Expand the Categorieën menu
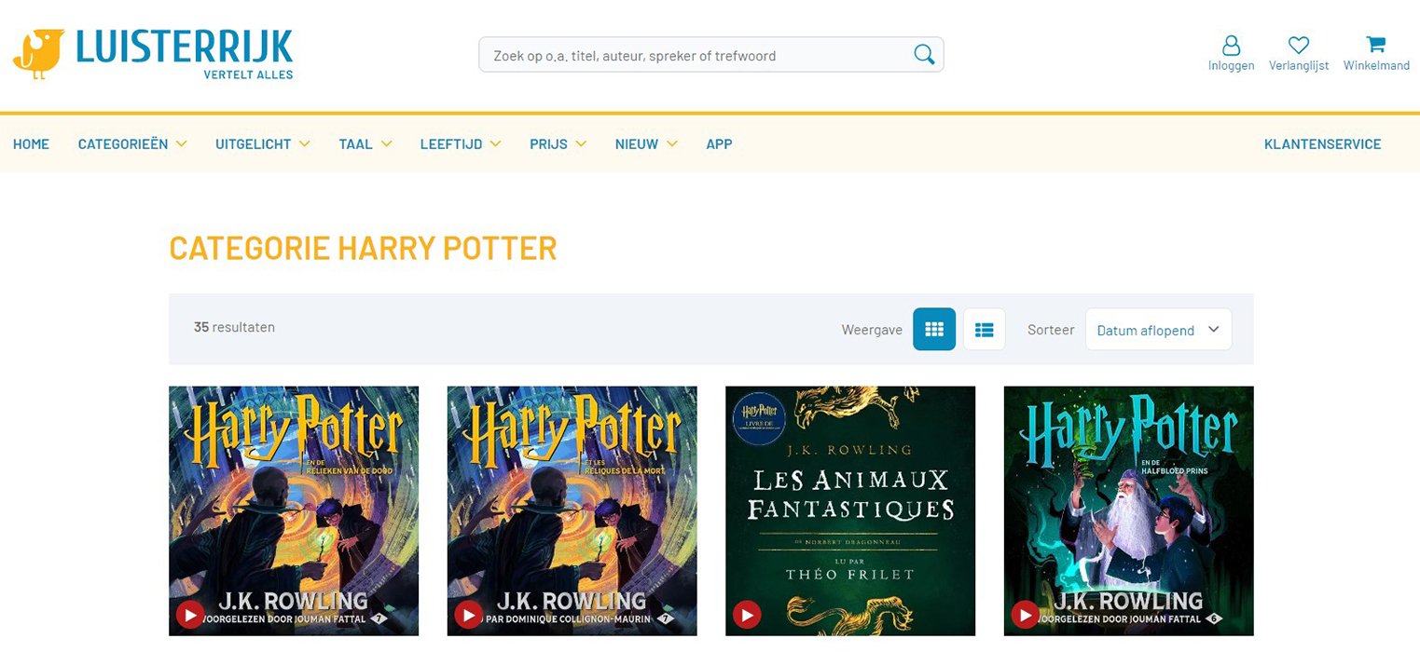 point(132,144)
